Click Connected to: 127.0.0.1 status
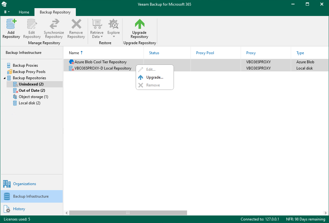 [260, 220]
